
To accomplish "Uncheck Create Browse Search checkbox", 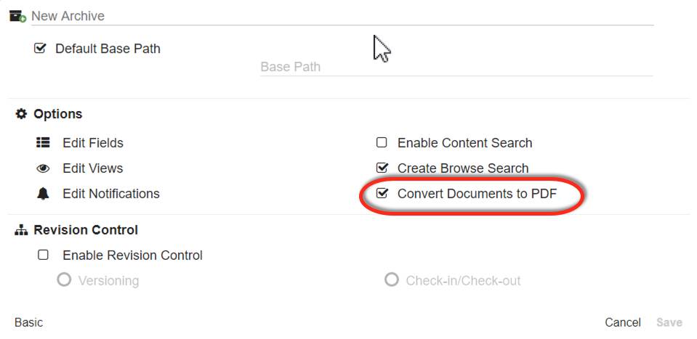I will pos(382,168).
